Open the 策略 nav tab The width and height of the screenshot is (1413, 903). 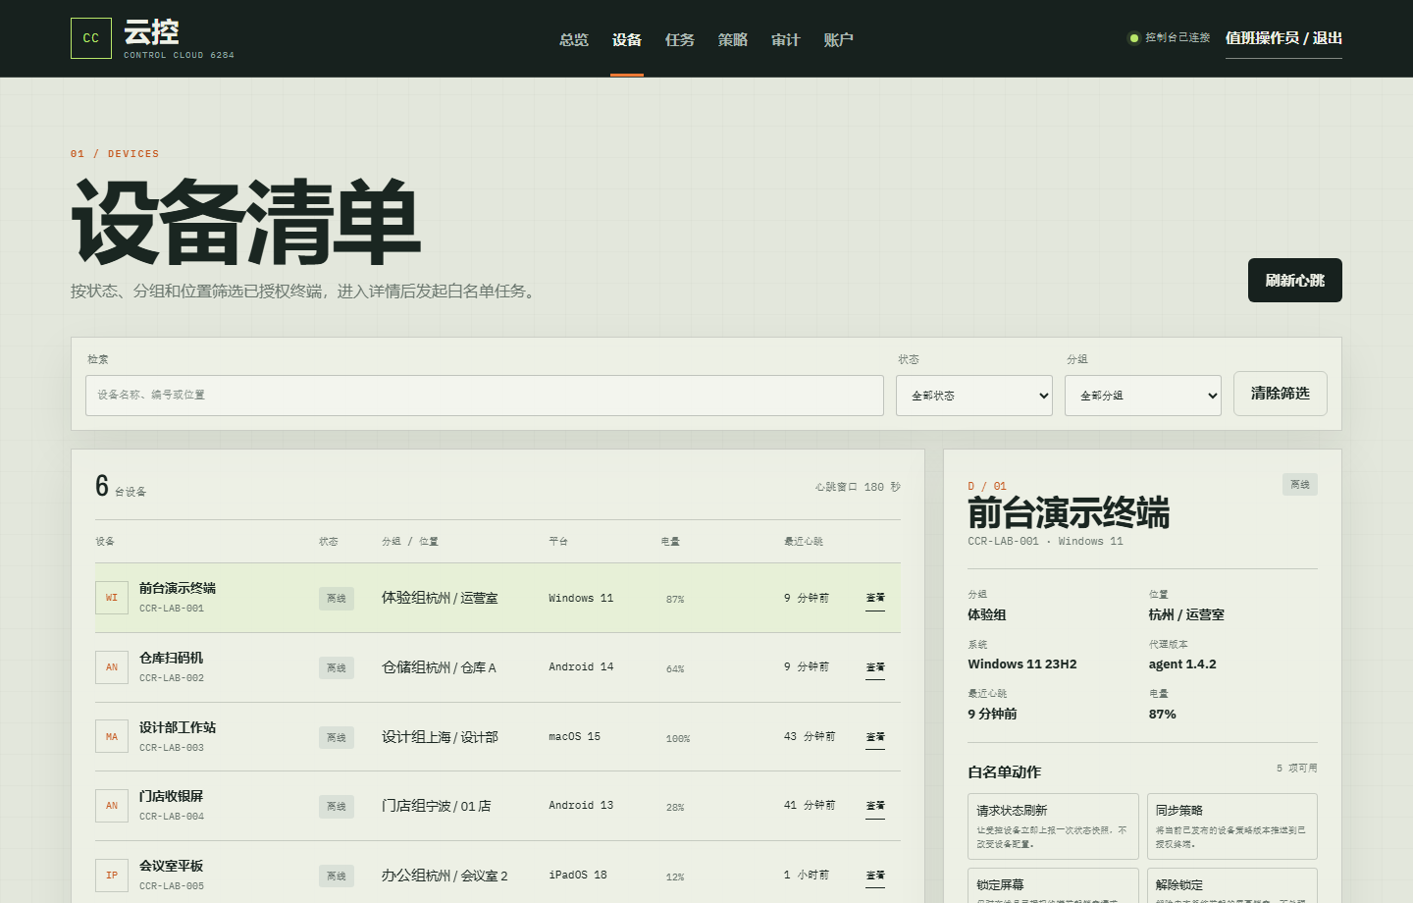[x=733, y=39]
